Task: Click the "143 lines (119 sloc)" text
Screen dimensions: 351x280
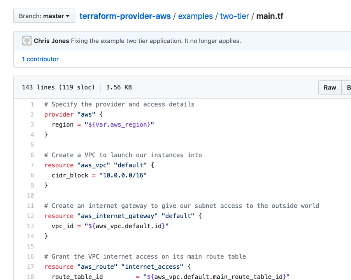Action: coord(58,87)
